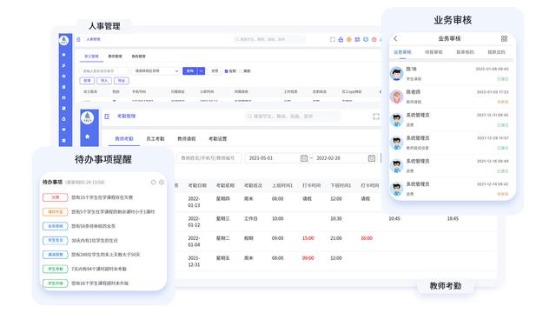Click red 16:00 punch time in attendance table
556x313 pixels.
pyautogui.click(x=367, y=238)
